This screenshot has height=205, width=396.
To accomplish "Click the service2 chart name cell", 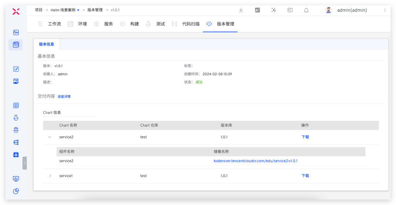I will 66,137.
